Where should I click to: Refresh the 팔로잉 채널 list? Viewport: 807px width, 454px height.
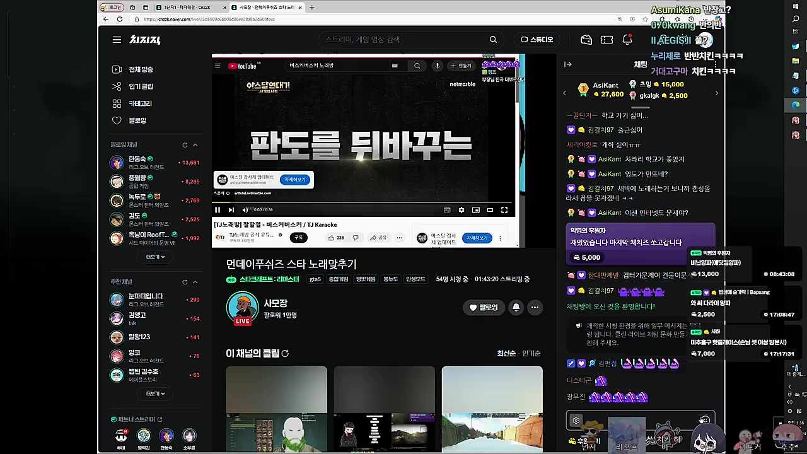tap(185, 145)
